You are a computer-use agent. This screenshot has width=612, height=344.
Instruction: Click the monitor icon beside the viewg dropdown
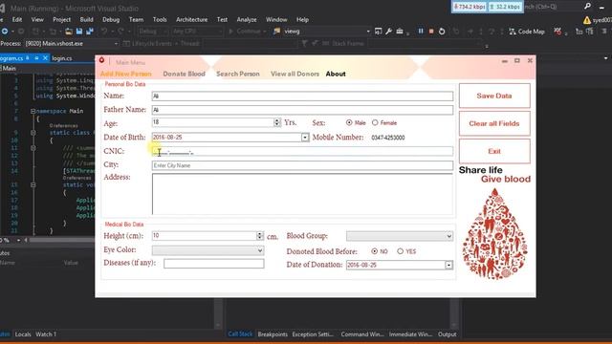pyautogui.click(x=379, y=32)
